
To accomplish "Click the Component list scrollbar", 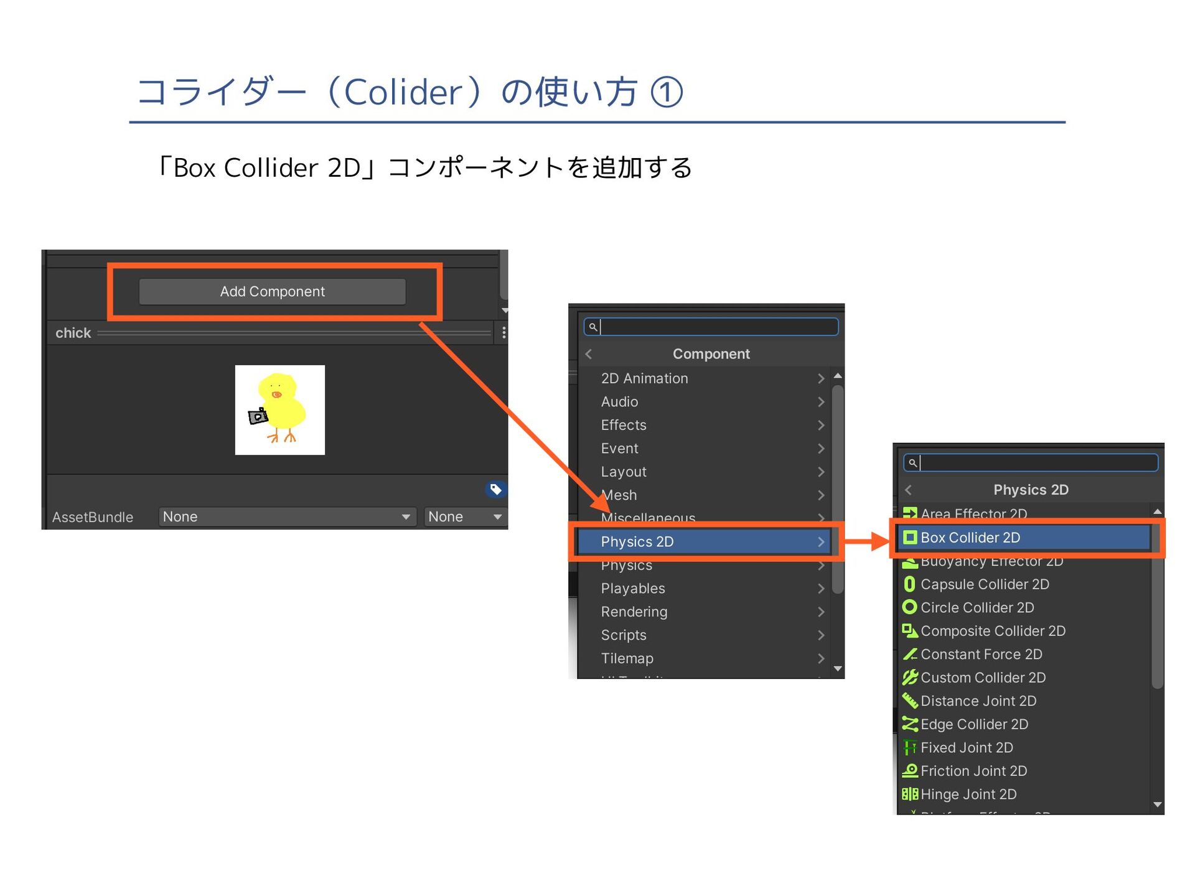I will [838, 488].
